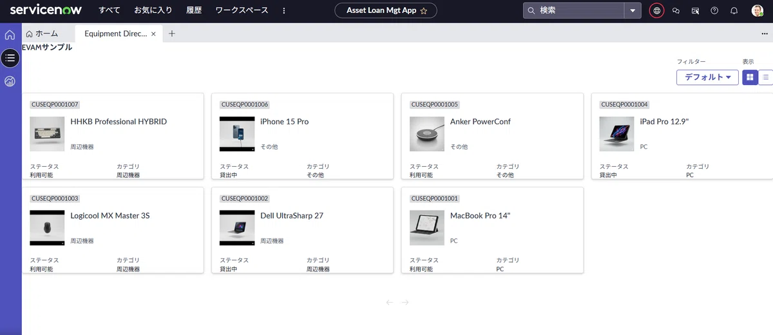The image size is (773, 335).
Task: Go to next page arrow
Action: tap(405, 302)
